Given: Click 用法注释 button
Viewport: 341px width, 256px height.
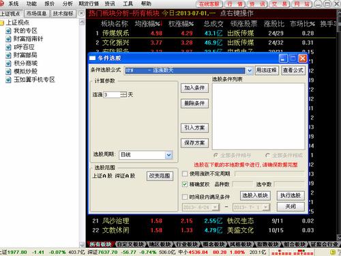Looking at the screenshot, I should tap(267, 70).
